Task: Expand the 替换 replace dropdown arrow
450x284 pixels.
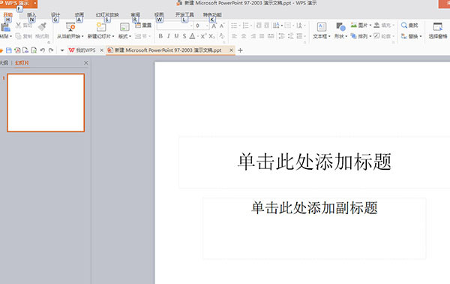Action: (421, 37)
